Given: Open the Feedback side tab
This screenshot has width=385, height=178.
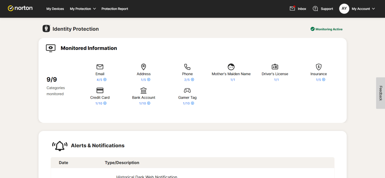Looking at the screenshot, I should click(x=381, y=93).
